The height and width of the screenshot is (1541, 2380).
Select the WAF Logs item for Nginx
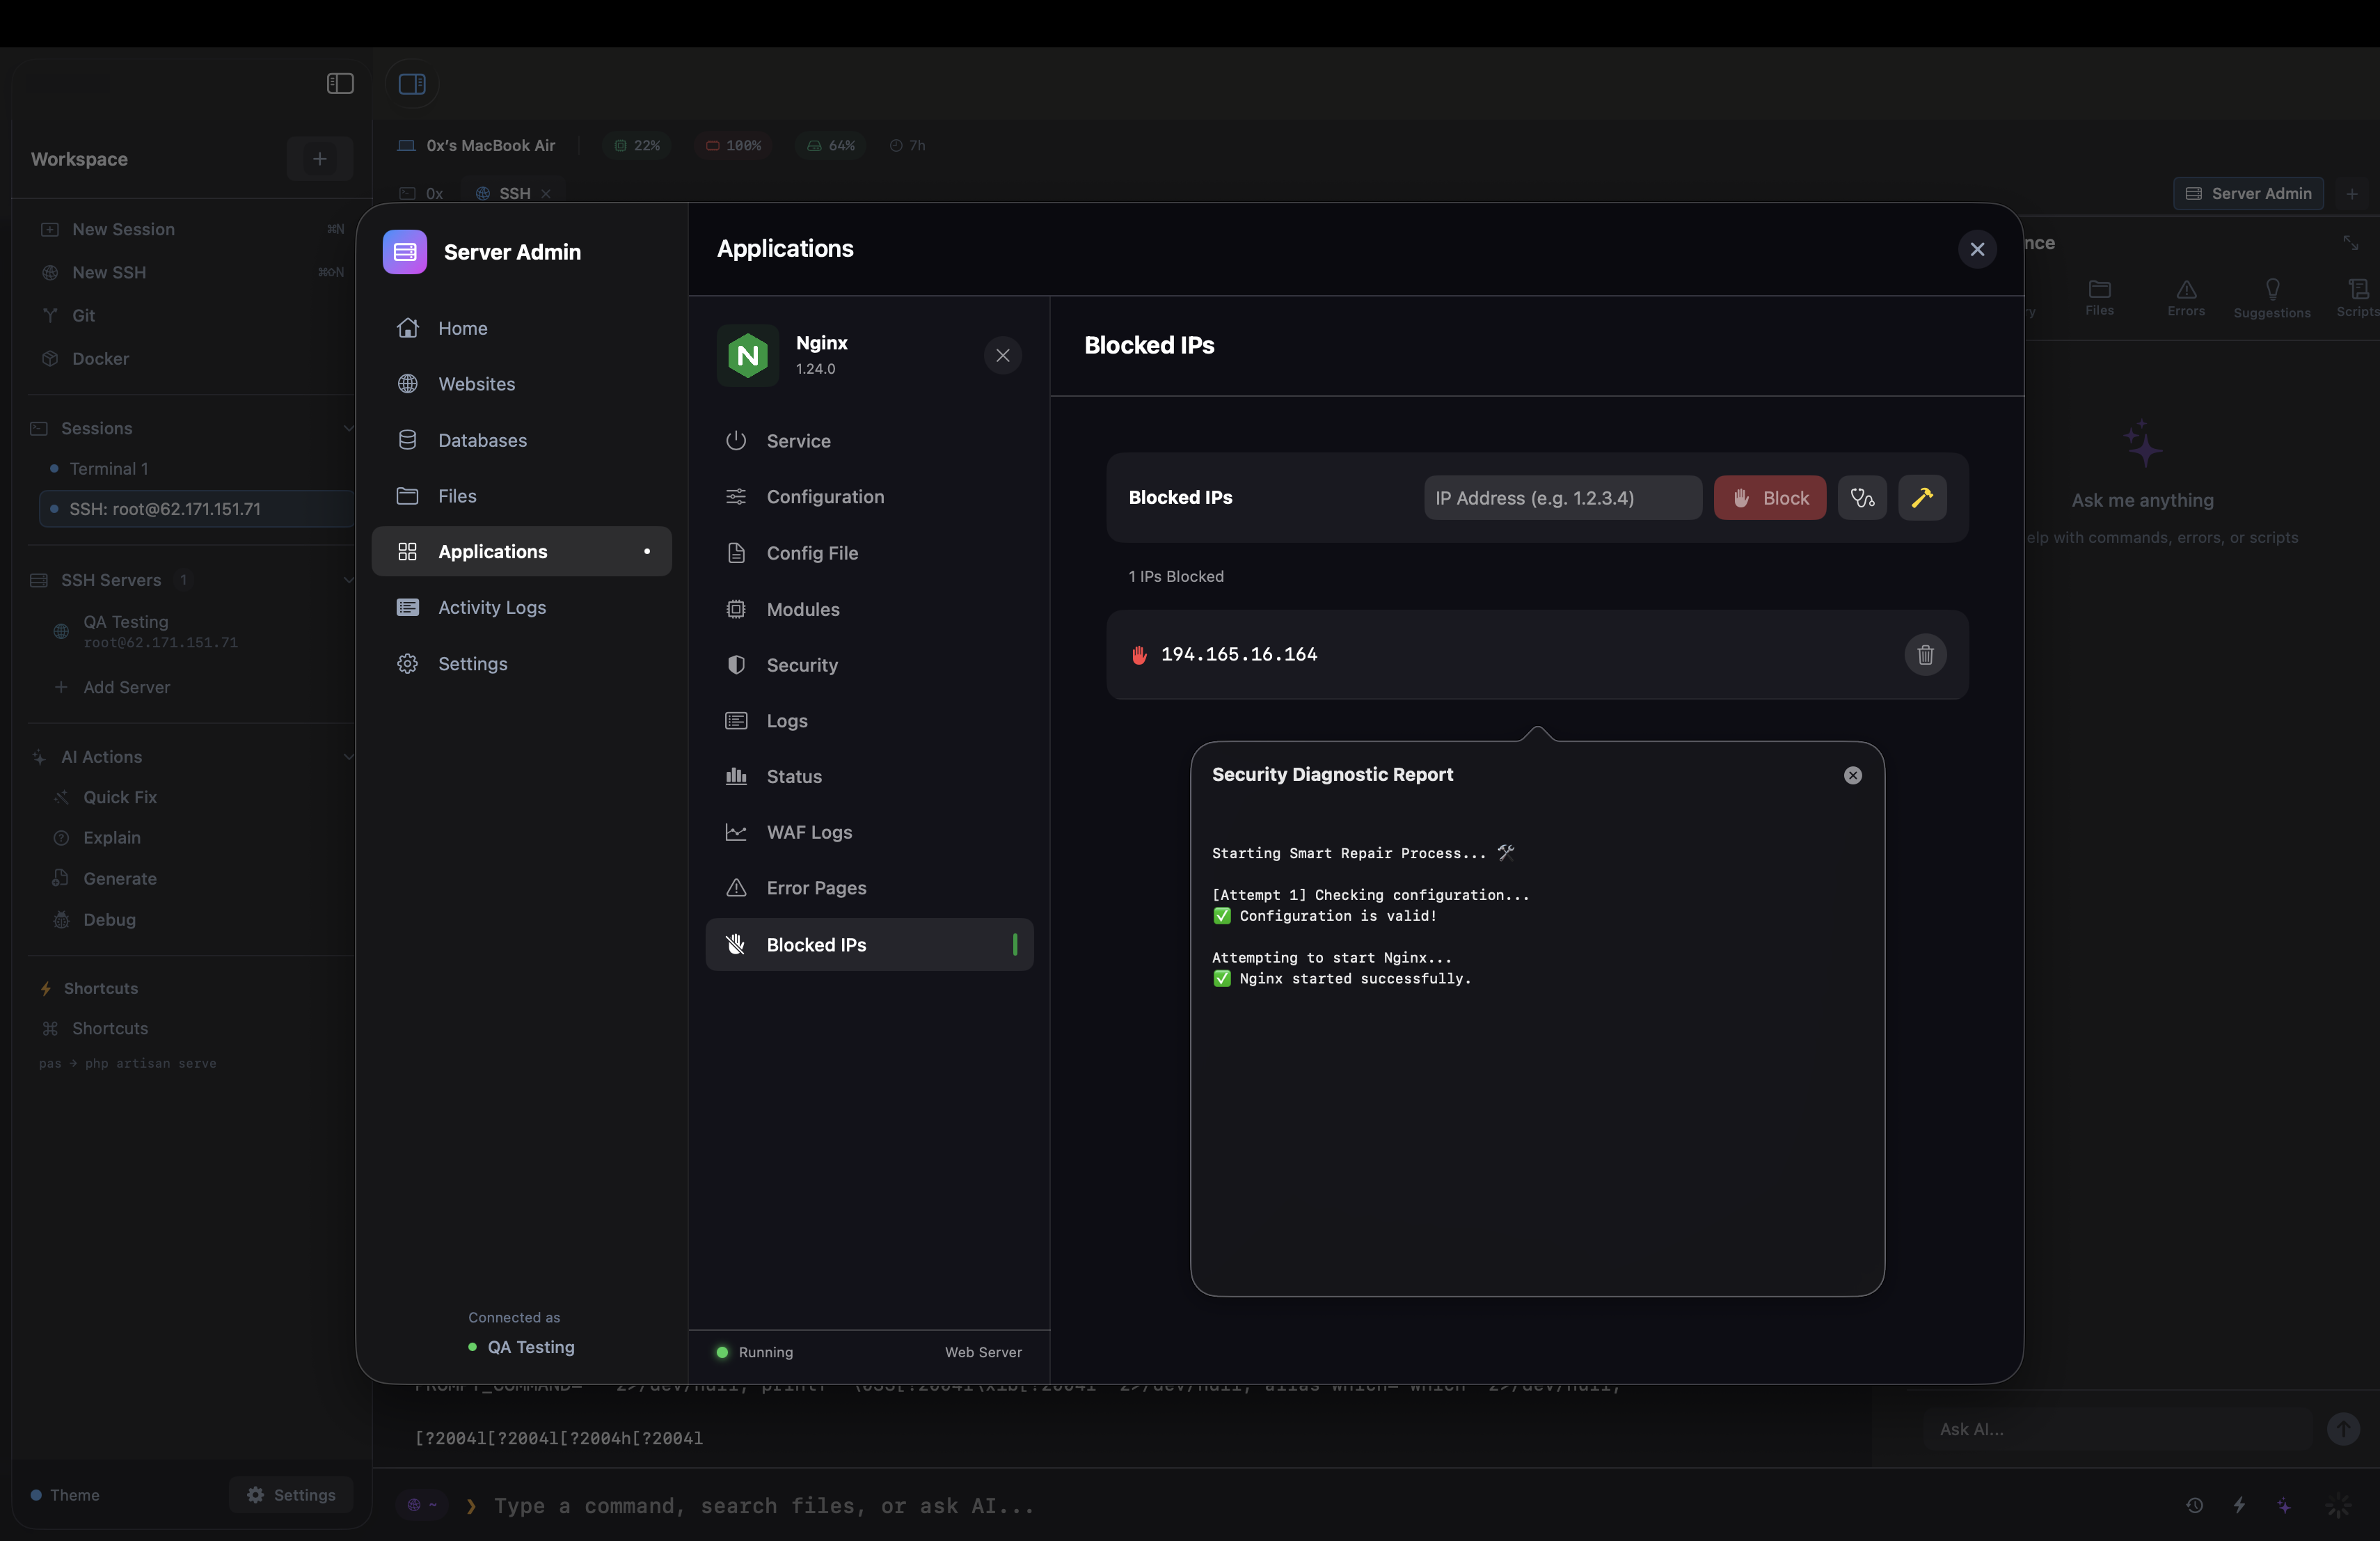810,831
